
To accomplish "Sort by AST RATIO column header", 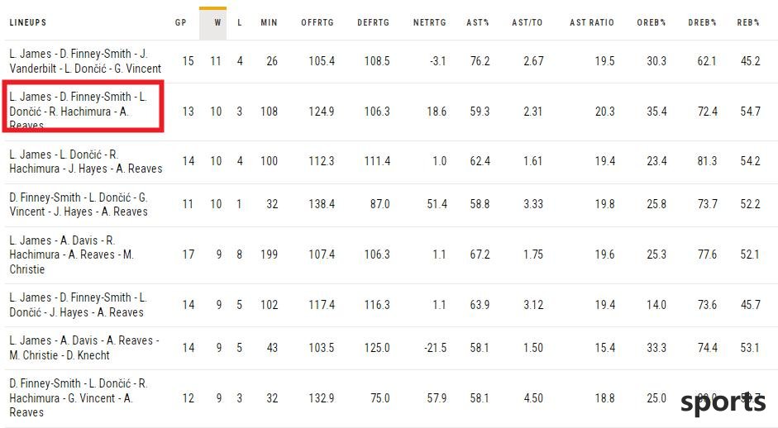I will click(592, 23).
